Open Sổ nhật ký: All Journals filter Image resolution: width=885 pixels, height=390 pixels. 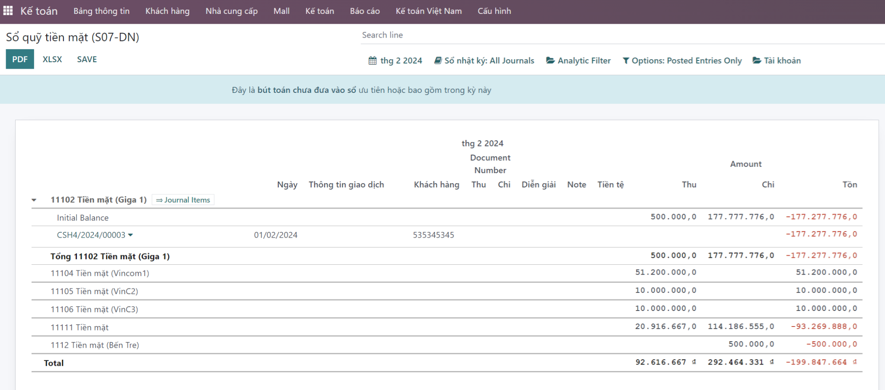tap(484, 60)
